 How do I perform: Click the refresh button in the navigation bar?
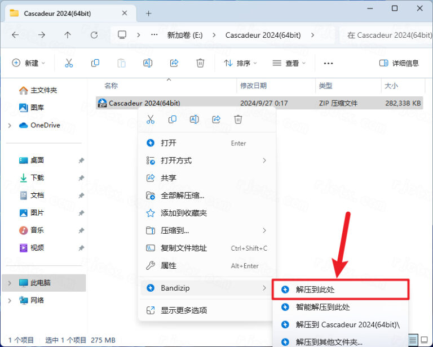(94, 35)
